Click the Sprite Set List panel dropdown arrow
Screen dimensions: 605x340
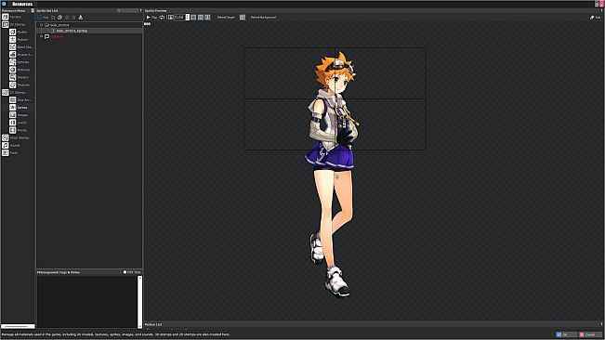click(x=140, y=11)
